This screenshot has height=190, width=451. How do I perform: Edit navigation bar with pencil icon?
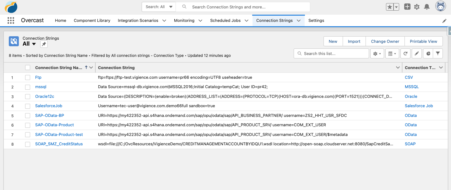pyautogui.click(x=444, y=21)
